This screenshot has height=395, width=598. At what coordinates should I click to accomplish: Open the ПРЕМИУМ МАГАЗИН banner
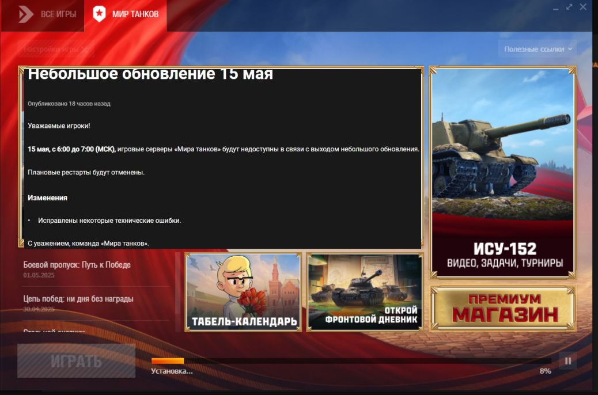[502, 308]
